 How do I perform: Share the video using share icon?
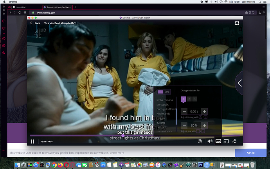tap(234, 142)
